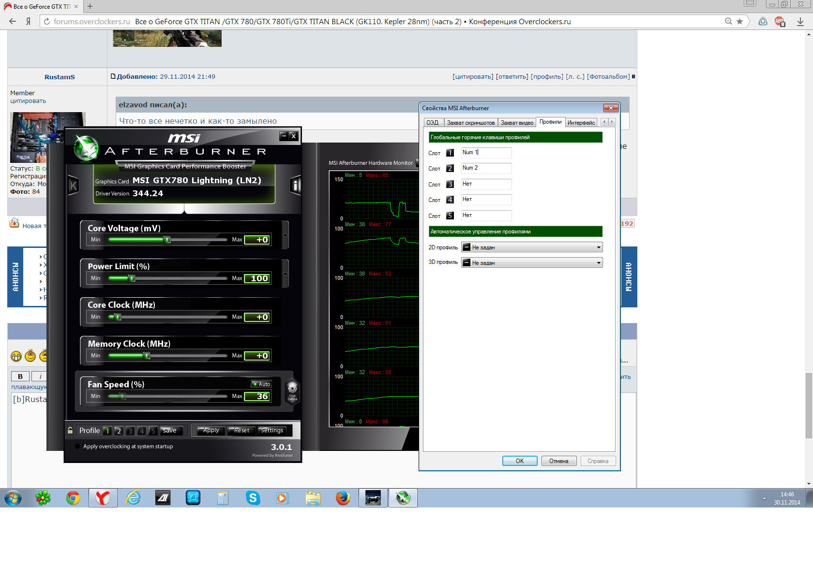The image size is (813, 564).
Task: Go back in the browser
Action: coord(13,21)
